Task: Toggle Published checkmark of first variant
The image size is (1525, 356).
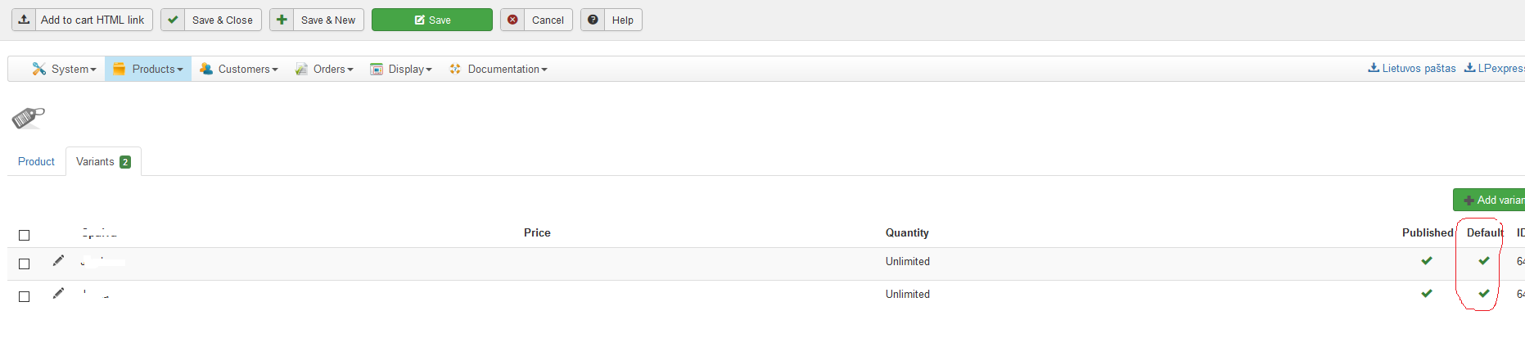Action: click(1427, 260)
